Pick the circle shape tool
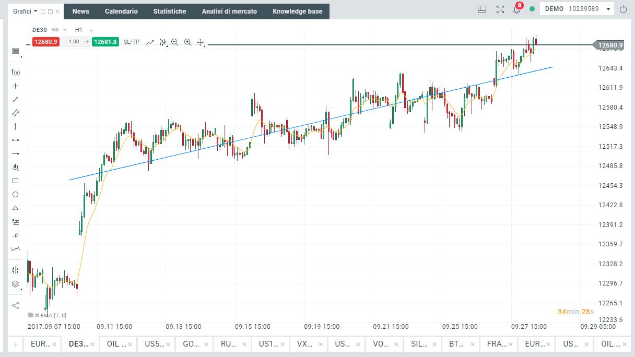Image resolution: width=635 pixels, height=357 pixels. tap(15, 194)
